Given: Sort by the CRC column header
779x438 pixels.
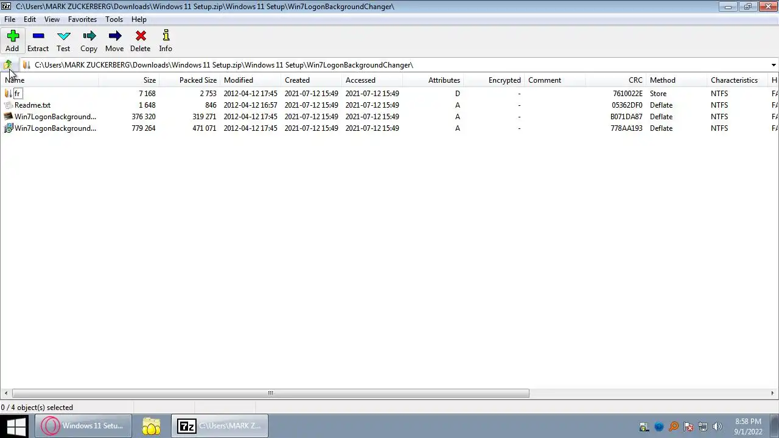Looking at the screenshot, I should click(615, 80).
